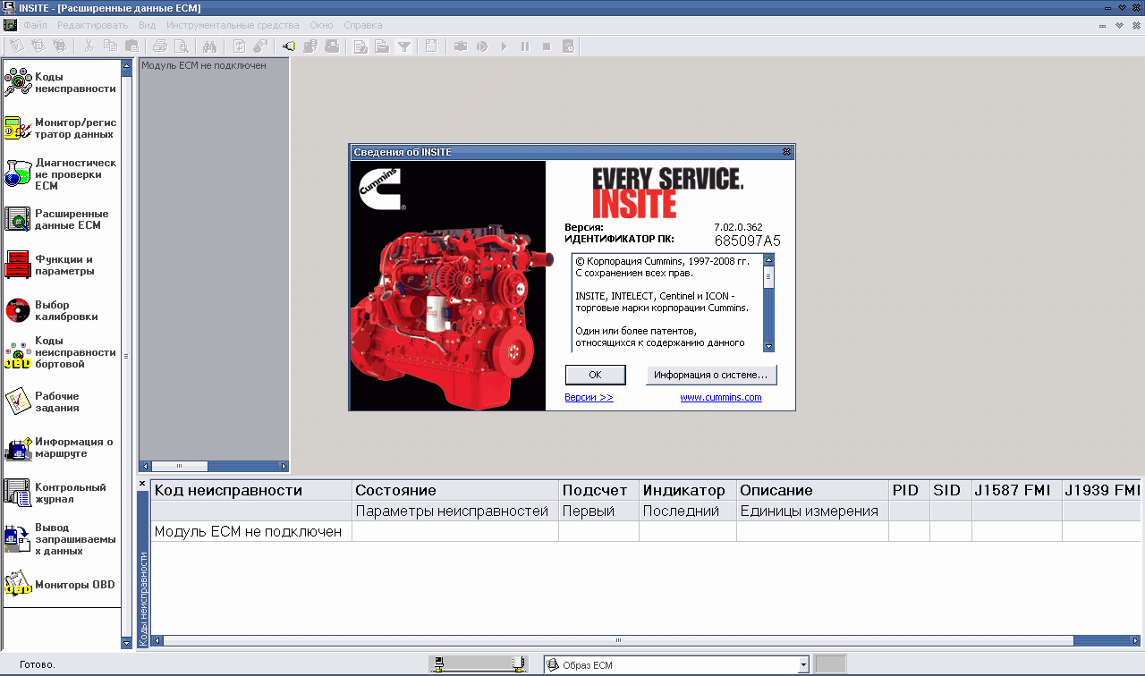Image resolution: width=1145 pixels, height=676 pixels.
Task: Click the copy toolbar icon
Action: (110, 46)
